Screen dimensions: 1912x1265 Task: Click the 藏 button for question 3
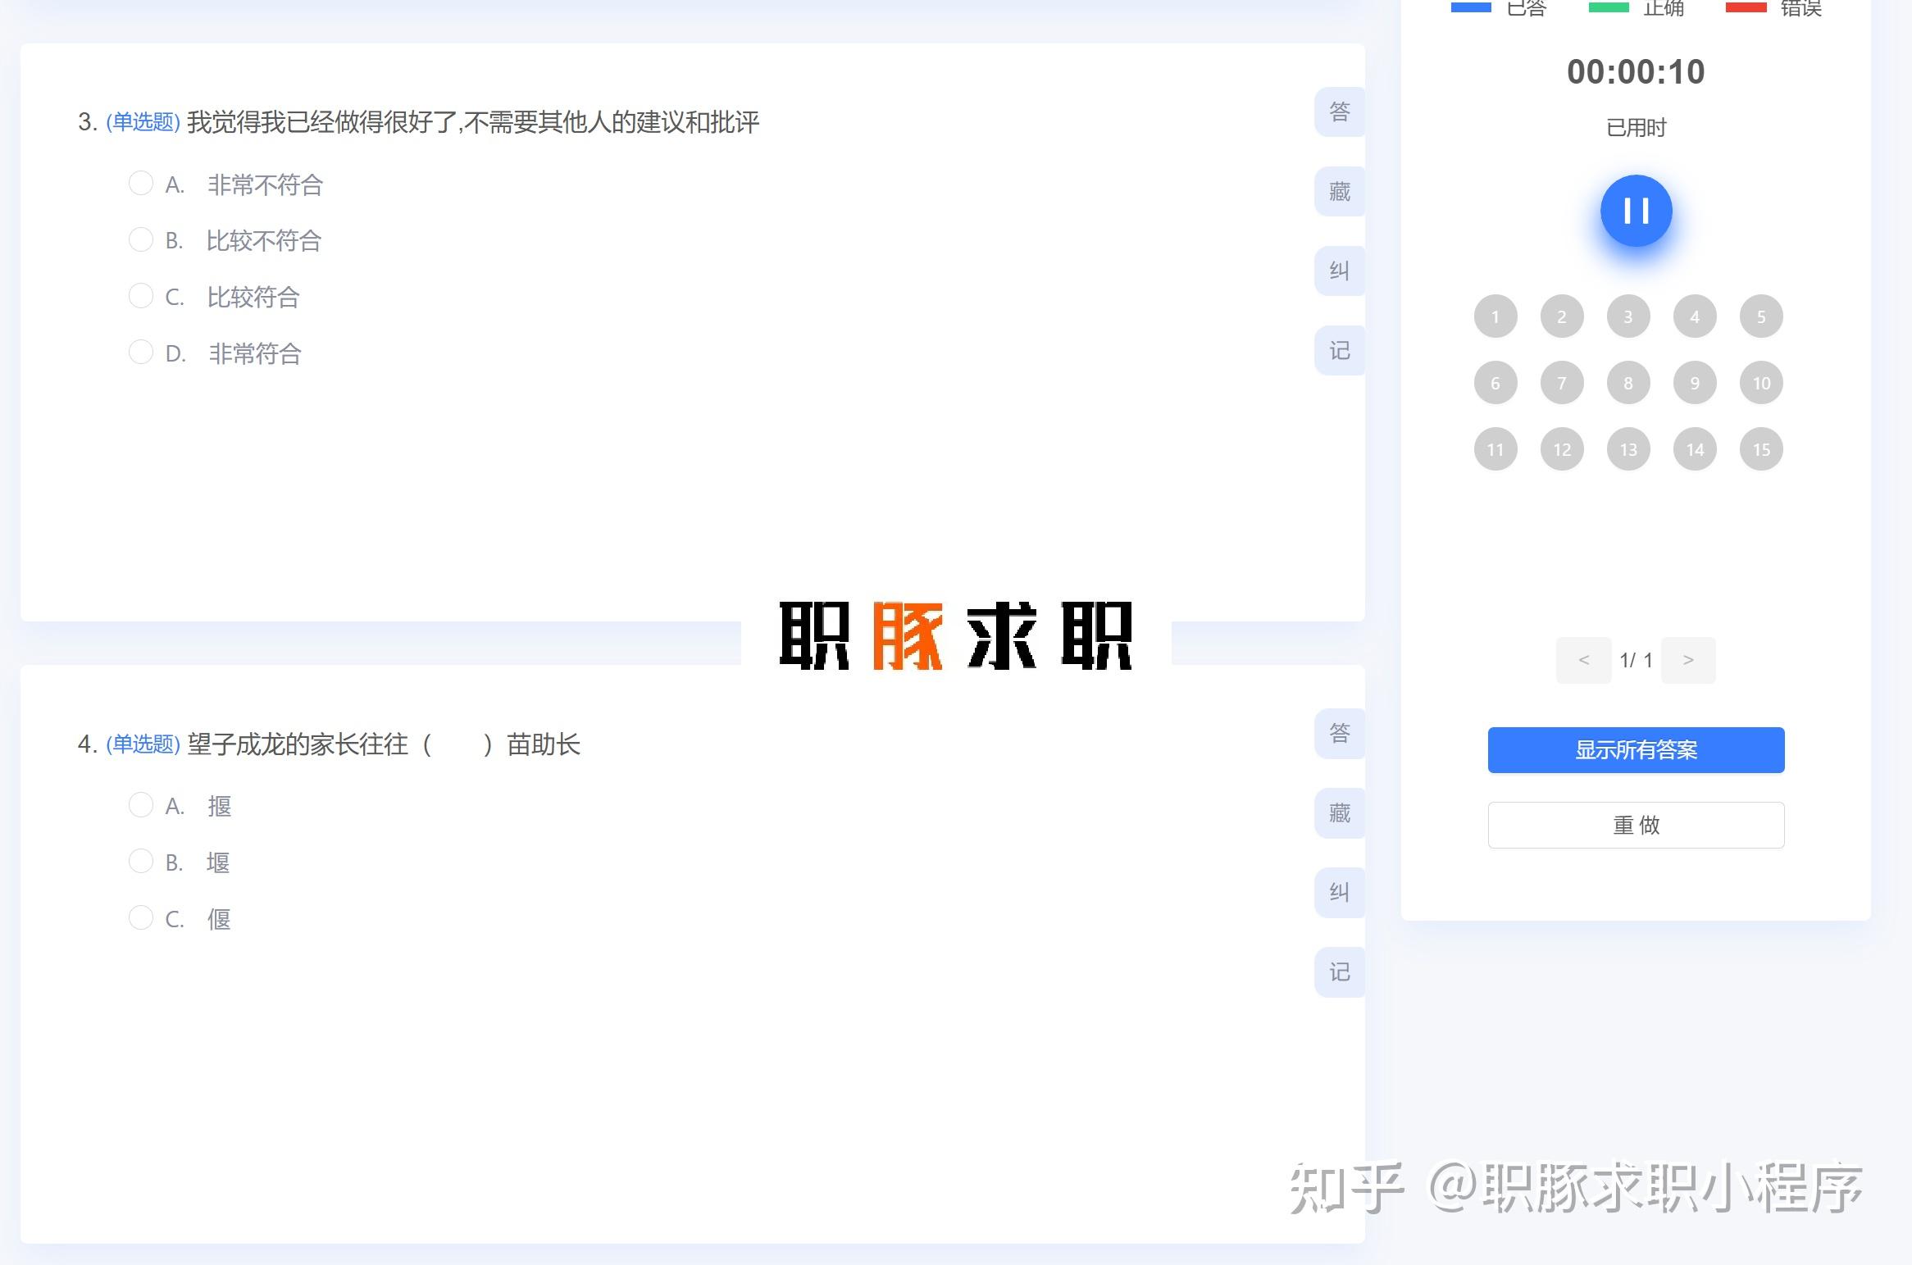(x=1340, y=192)
